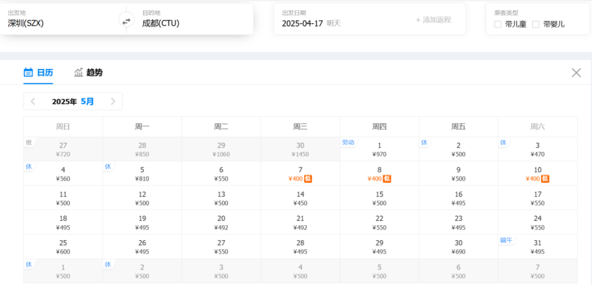Image resolution: width=592 pixels, height=285 pixels.
Task: Select Tuesday May 27 priced ¥550
Action: point(221,247)
